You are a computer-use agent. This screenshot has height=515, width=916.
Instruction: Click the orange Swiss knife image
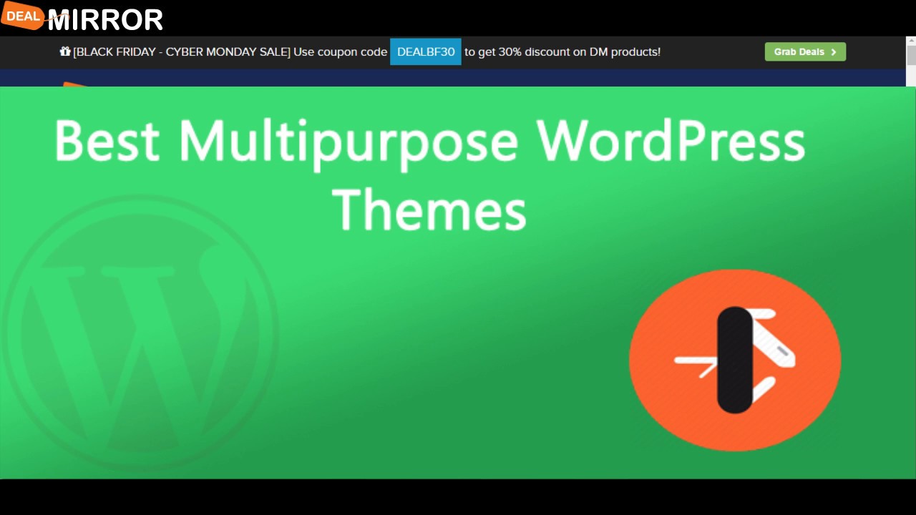[x=735, y=360]
